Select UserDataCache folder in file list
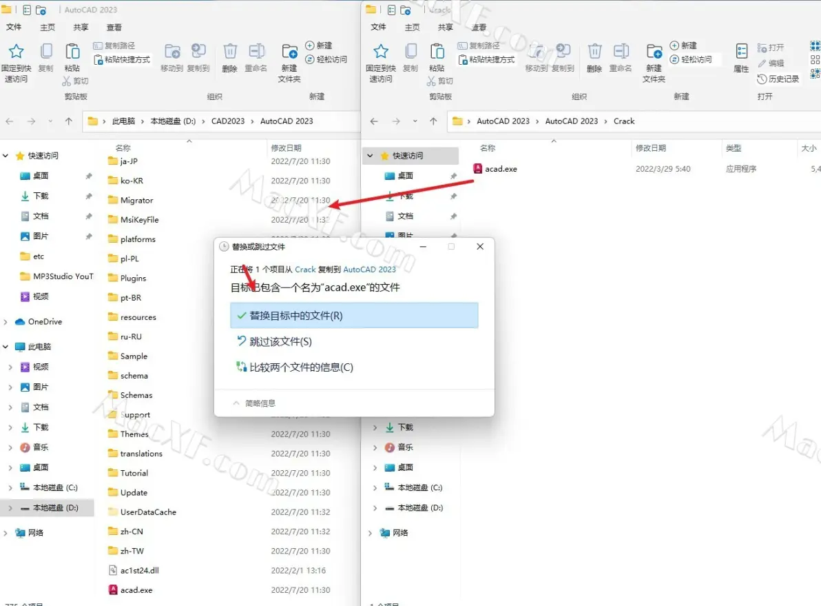 [x=142, y=512]
